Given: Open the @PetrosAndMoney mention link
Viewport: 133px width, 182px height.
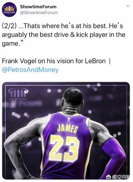Looking at the screenshot, I should tap(30, 70).
